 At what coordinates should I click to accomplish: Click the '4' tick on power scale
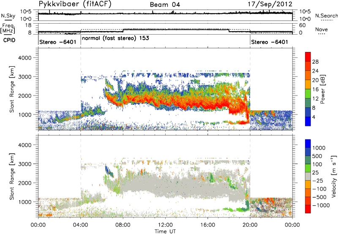click(313, 117)
